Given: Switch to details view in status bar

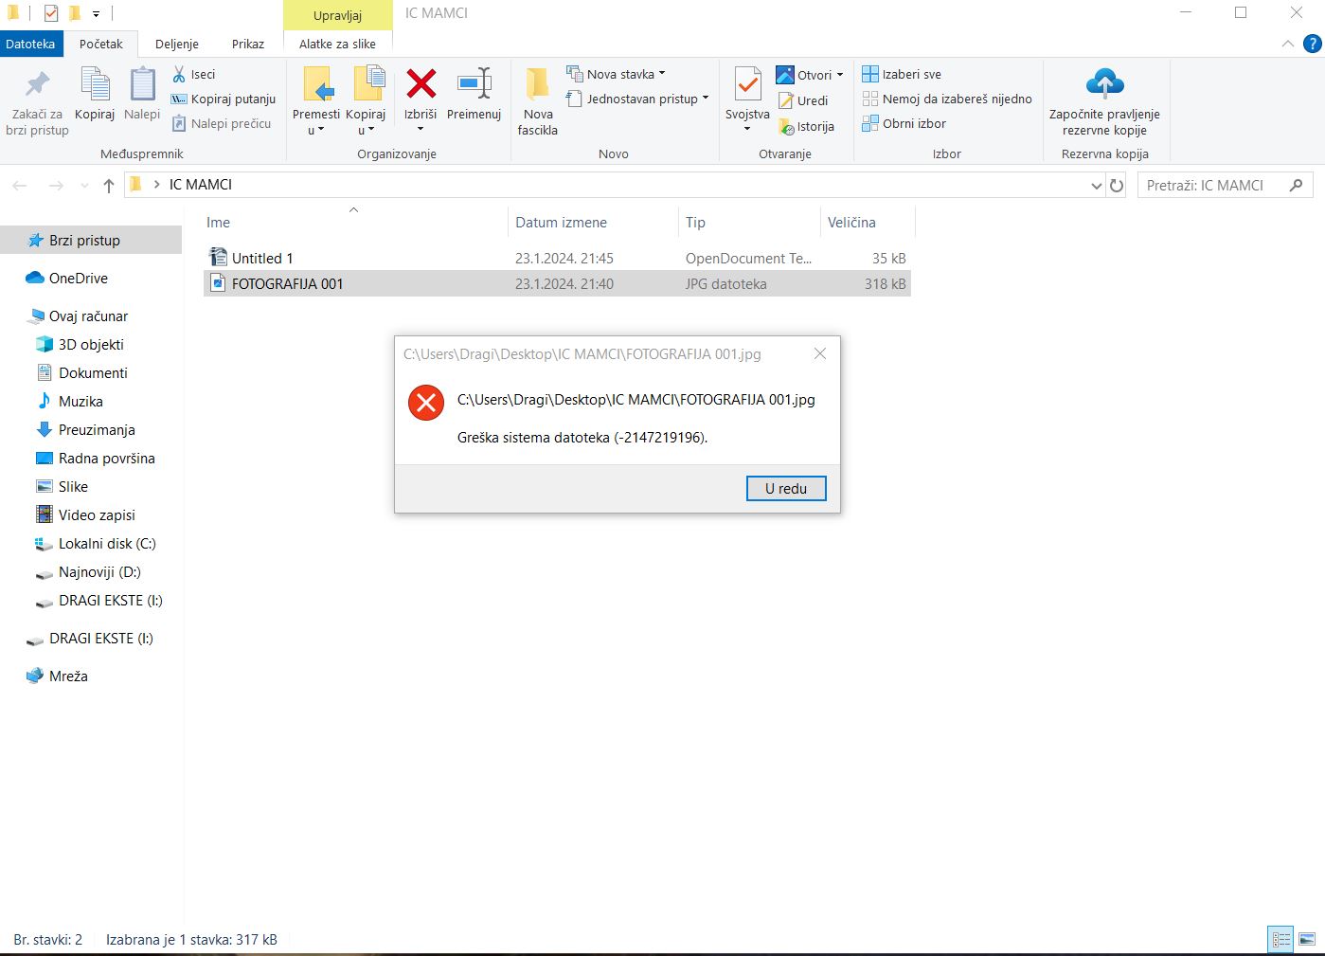Looking at the screenshot, I should click(1281, 940).
